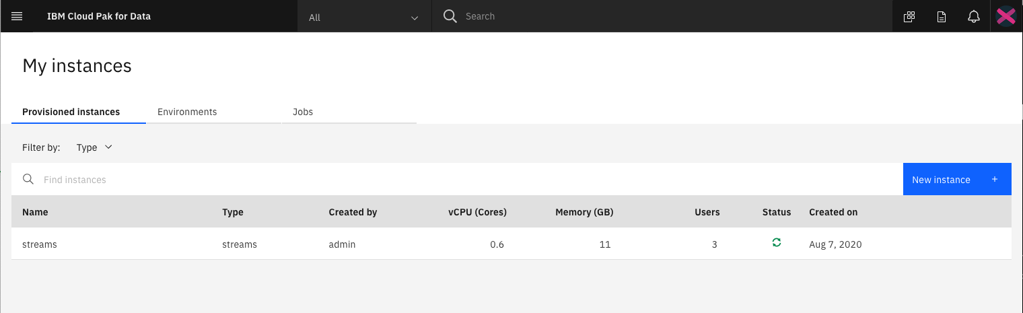Expand the All search scope dropdown
The image size is (1023, 313).
[x=364, y=17]
